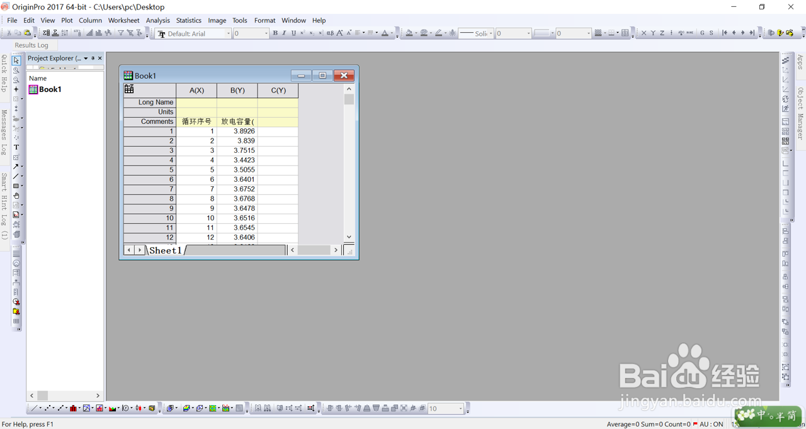Select the Comments row header

pyautogui.click(x=150, y=122)
